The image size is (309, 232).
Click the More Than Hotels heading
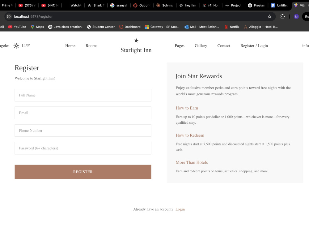click(192, 163)
